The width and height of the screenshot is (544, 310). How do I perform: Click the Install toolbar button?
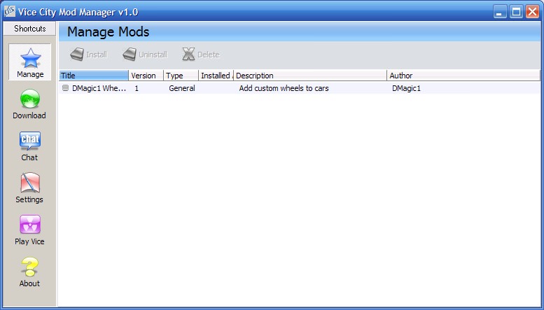88,55
